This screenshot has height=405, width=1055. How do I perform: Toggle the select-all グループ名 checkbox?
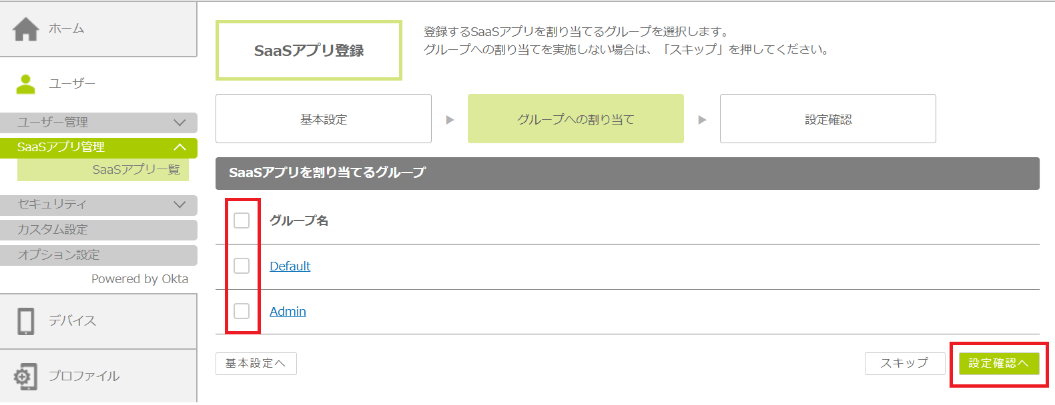242,220
